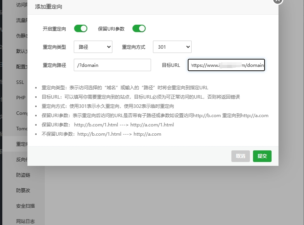Click the 重定向路径 input field
This screenshot has height=225, width=304.
(x=112, y=65)
